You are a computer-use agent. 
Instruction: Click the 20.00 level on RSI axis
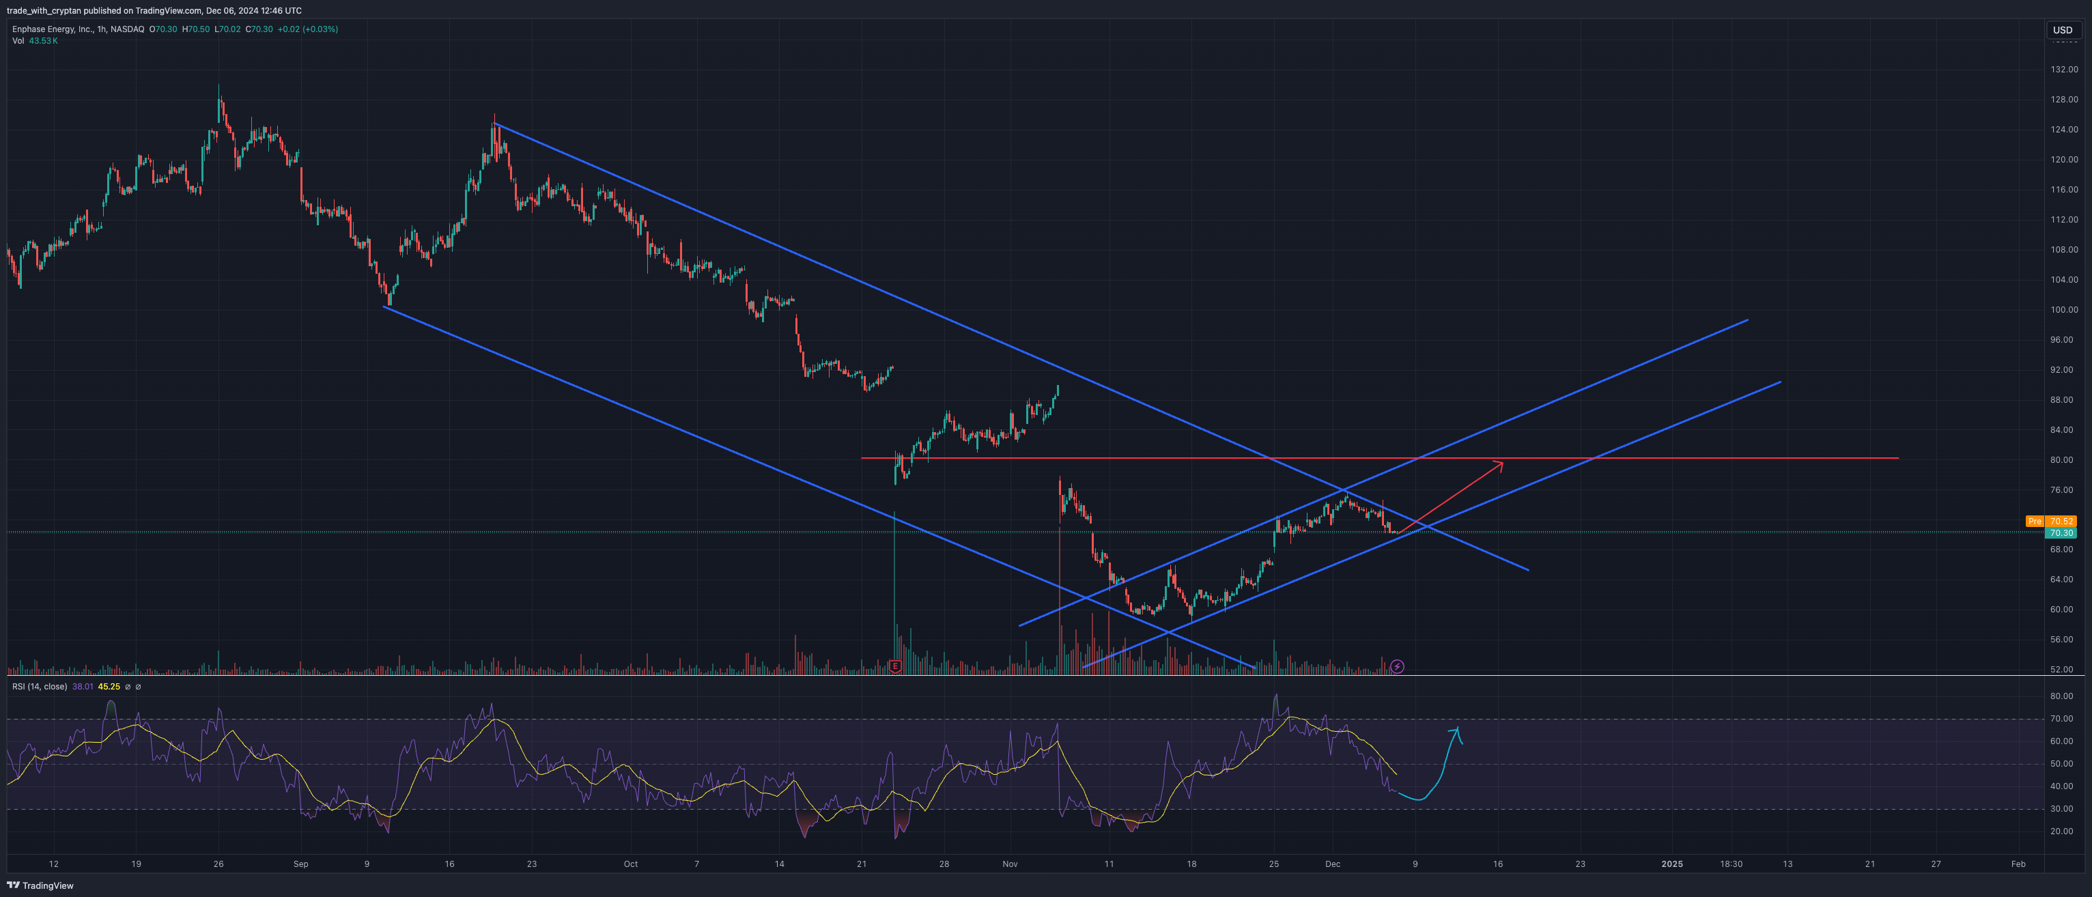click(2061, 832)
